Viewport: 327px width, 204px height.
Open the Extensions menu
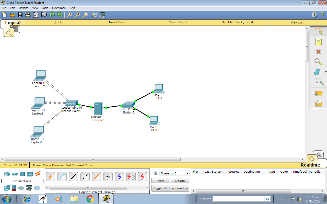pos(59,8)
